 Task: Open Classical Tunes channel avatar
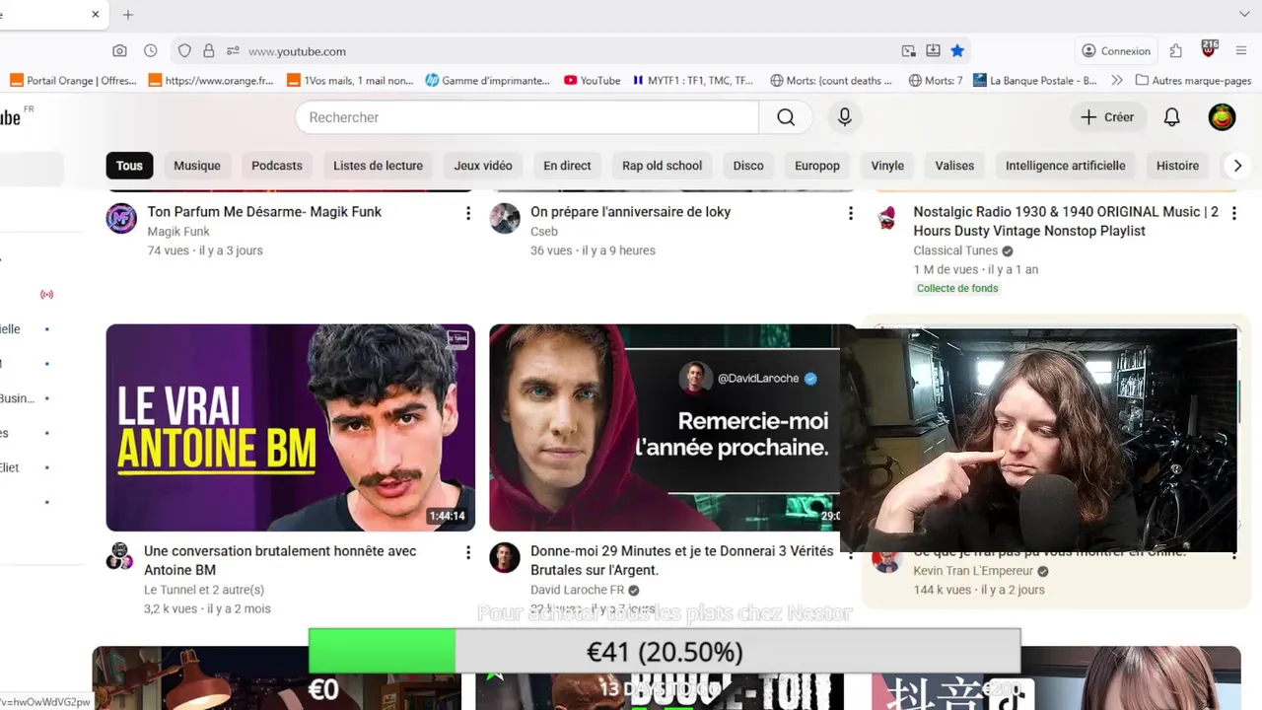(887, 218)
